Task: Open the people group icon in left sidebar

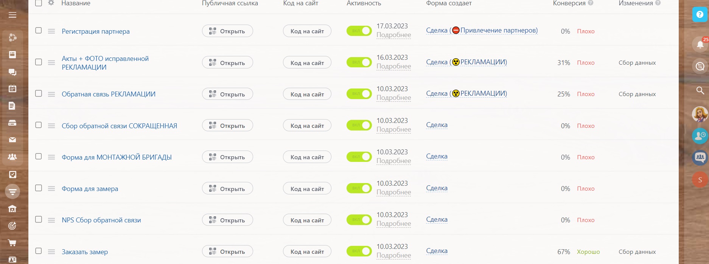Action: [12, 157]
